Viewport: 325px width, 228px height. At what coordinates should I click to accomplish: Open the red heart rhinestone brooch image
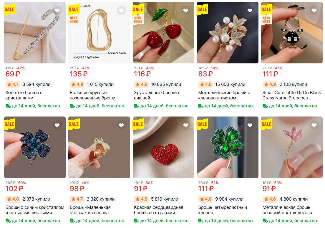[163, 150]
